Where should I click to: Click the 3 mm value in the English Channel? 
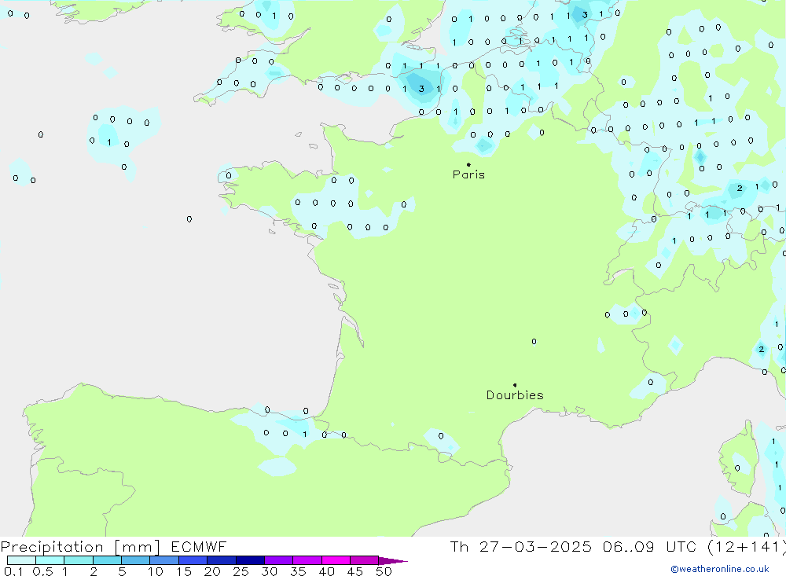(x=421, y=89)
